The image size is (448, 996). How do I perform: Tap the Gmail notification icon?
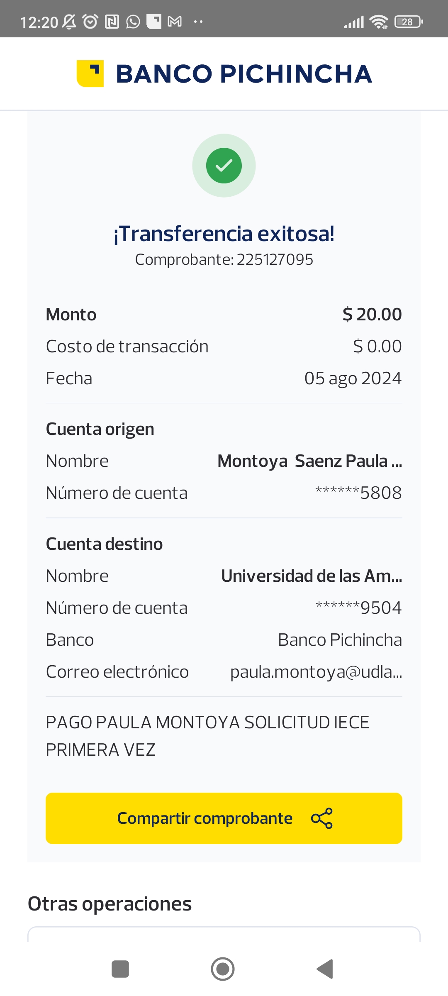[x=175, y=22]
